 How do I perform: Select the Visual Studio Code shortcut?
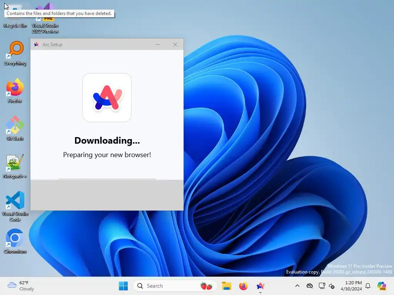[x=15, y=206]
